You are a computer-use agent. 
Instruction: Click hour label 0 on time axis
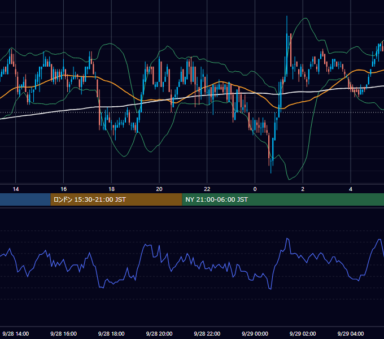255,189
